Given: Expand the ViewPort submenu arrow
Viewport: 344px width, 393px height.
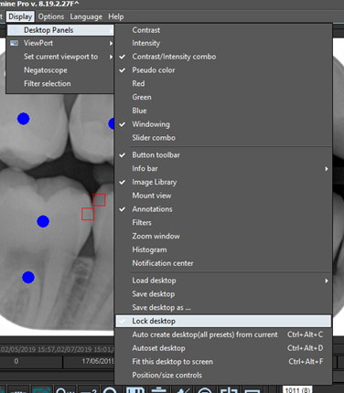Looking at the screenshot, I should 111,43.
